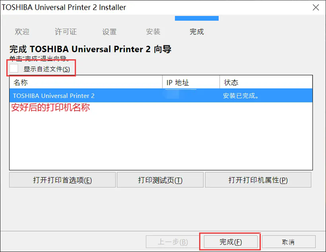Tick the 显示自述文件(S) checkbox

click(14, 68)
